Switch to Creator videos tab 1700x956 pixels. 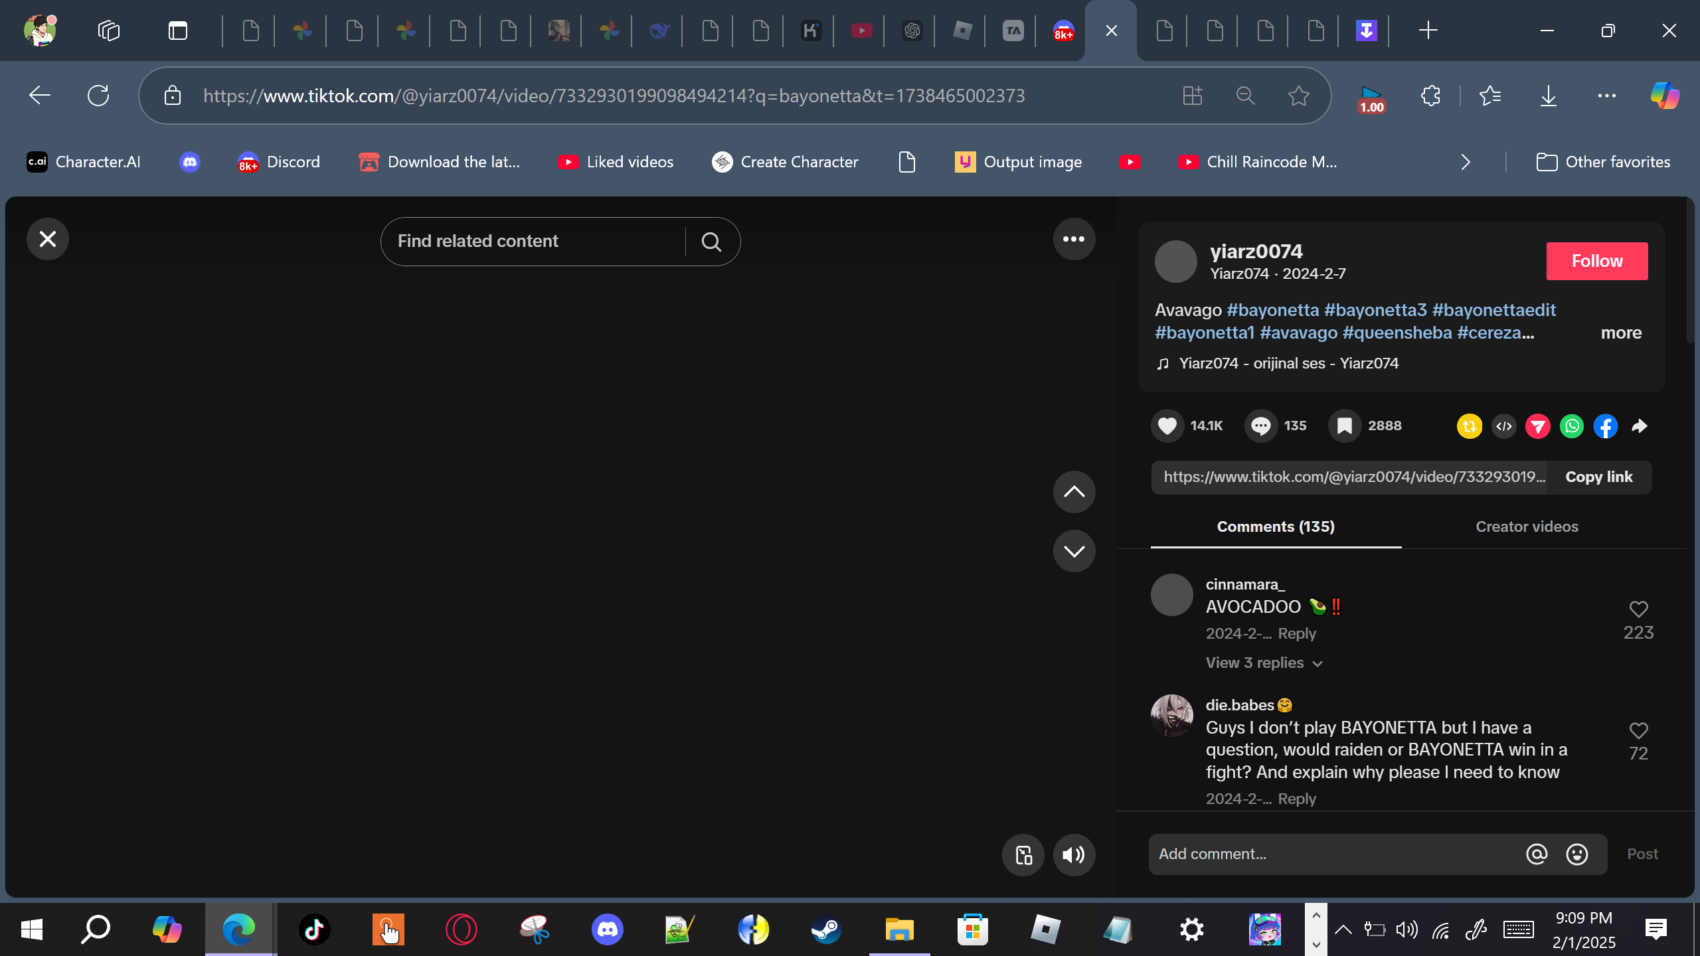coord(1527,526)
